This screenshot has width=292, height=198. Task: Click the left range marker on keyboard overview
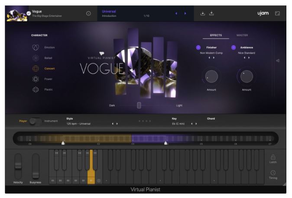point(63,143)
